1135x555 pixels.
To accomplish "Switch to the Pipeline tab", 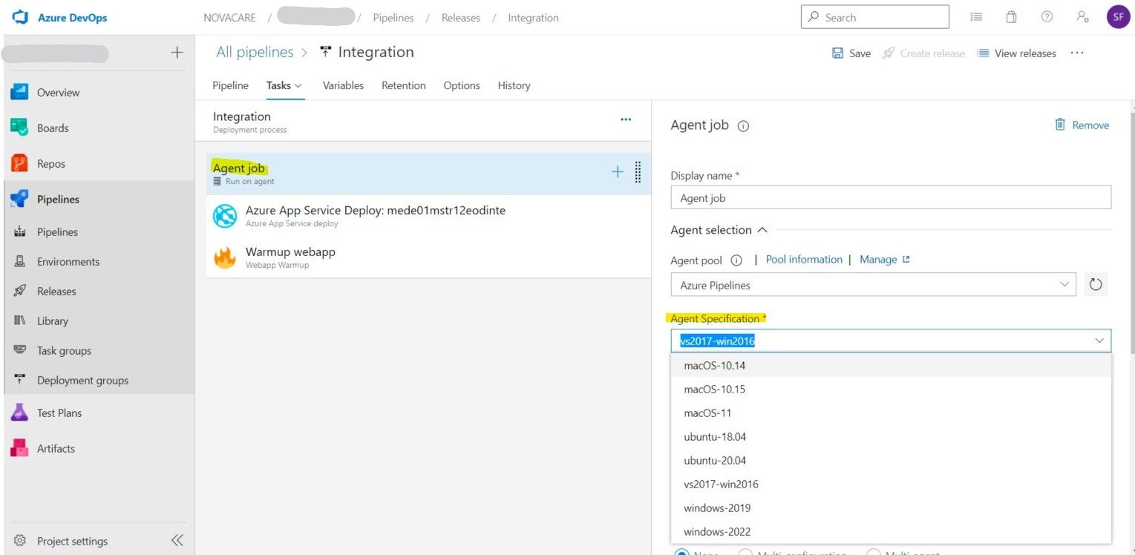I will point(230,85).
